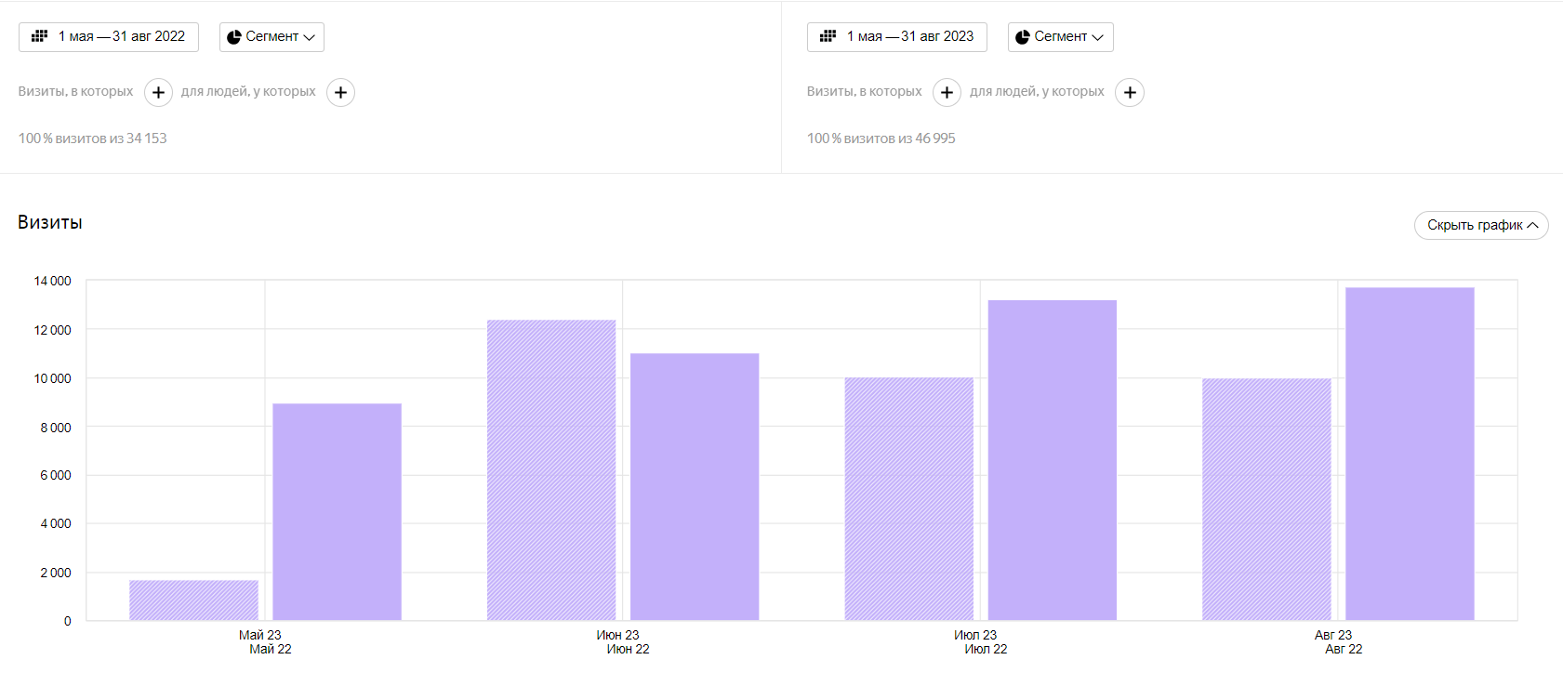Click the hatched Авг 23 bar
Viewport: 1563px width, 686px height.
[x=1266, y=500]
